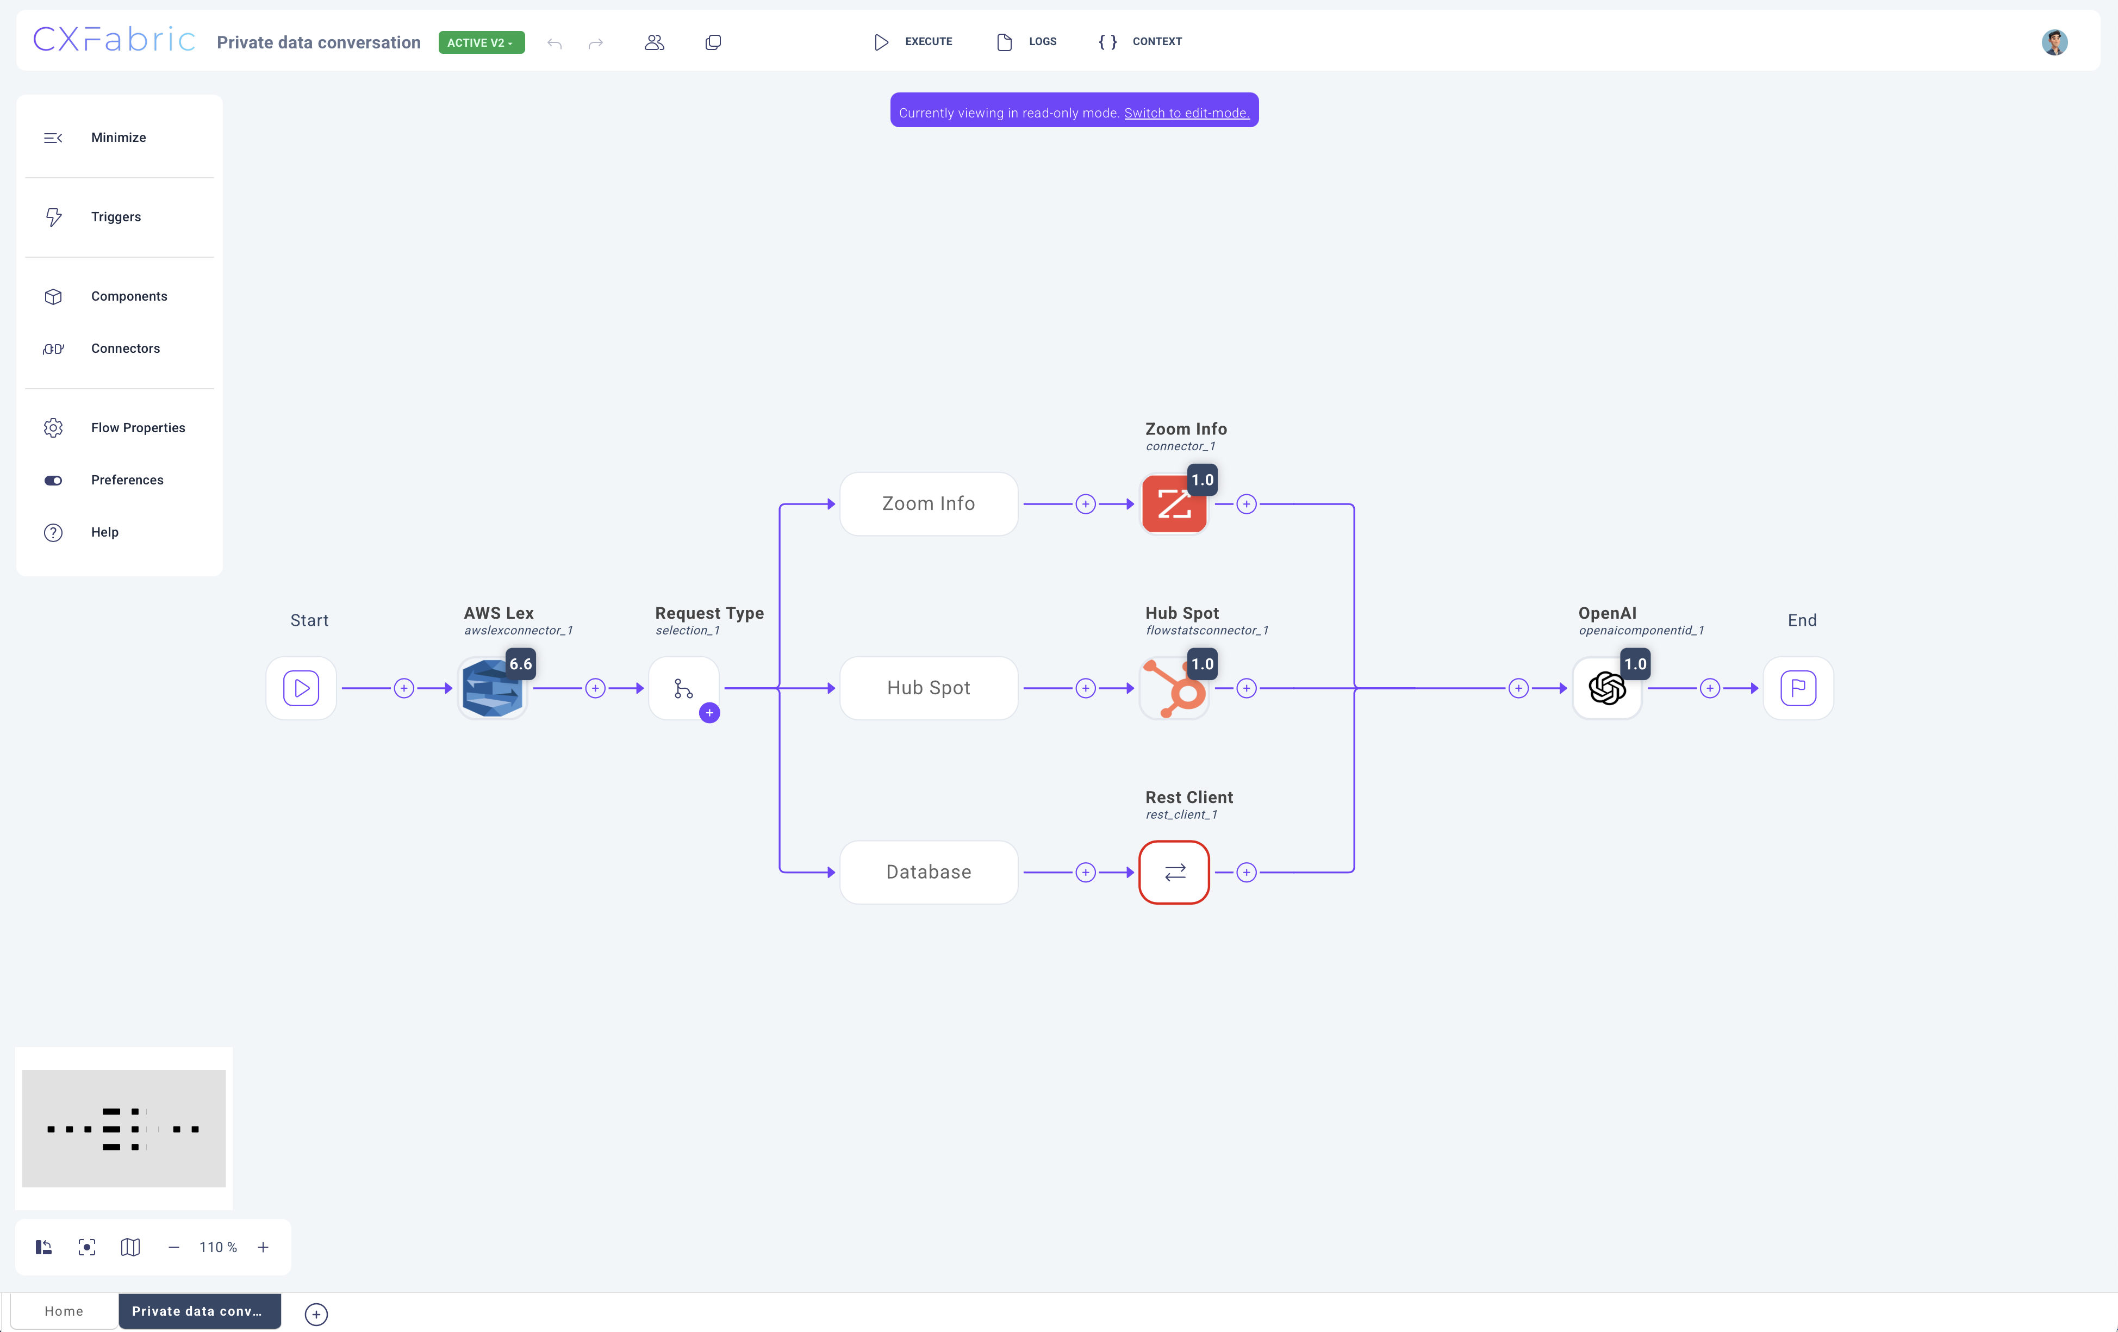This screenshot has height=1332, width=2118.
Task: Minimize the left sidebar panel
Action: click(118, 137)
